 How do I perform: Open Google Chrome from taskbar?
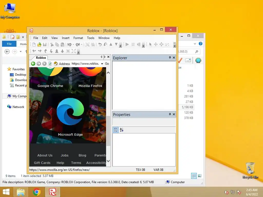pos(37,192)
